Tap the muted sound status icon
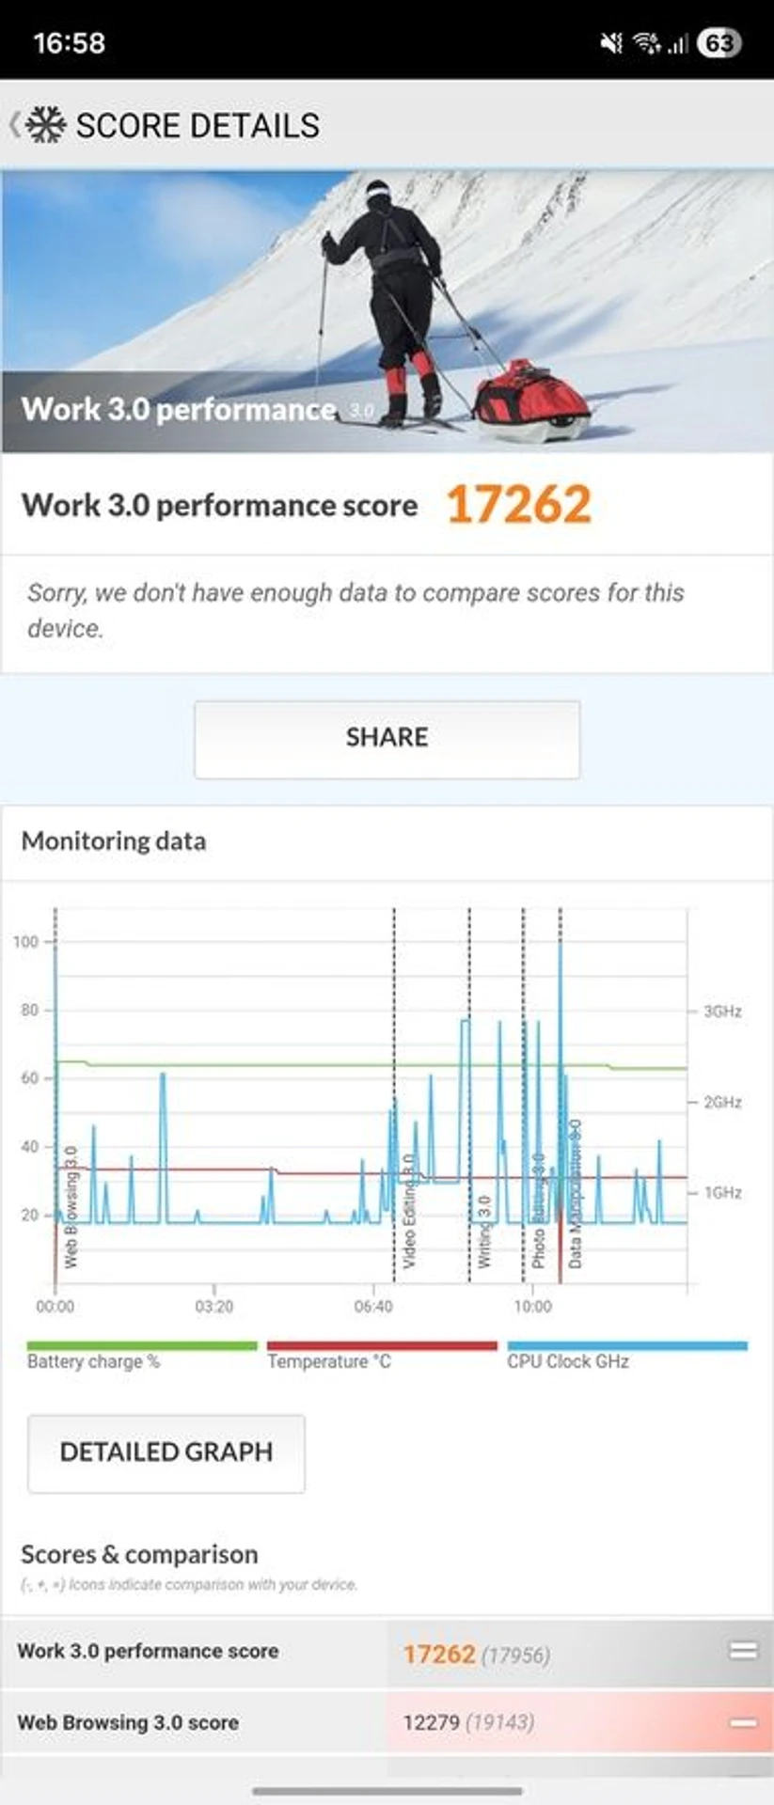Viewport: 774px width, 1805px height. (x=611, y=43)
